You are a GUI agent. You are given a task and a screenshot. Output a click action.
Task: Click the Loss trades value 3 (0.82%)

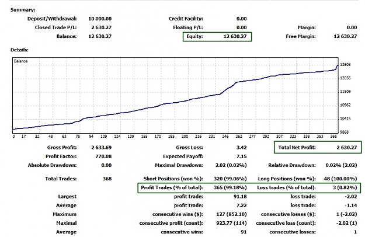[345, 187]
